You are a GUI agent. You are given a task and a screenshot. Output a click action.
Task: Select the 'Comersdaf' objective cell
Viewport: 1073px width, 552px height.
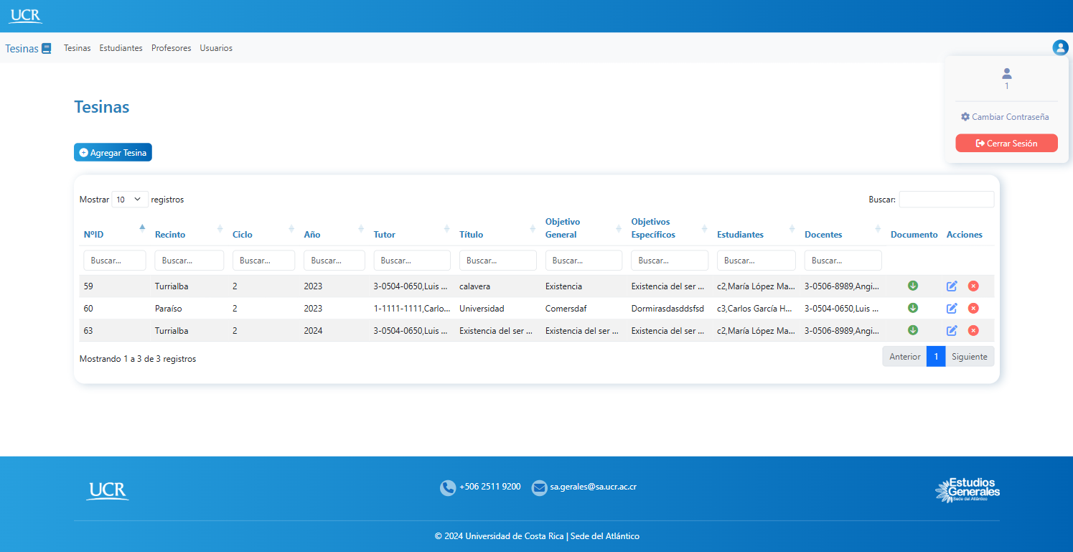pos(584,309)
